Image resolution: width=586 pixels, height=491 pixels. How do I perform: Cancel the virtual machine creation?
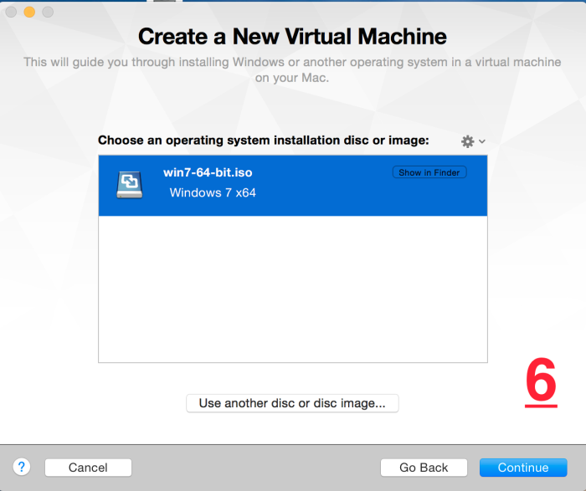[x=88, y=468]
